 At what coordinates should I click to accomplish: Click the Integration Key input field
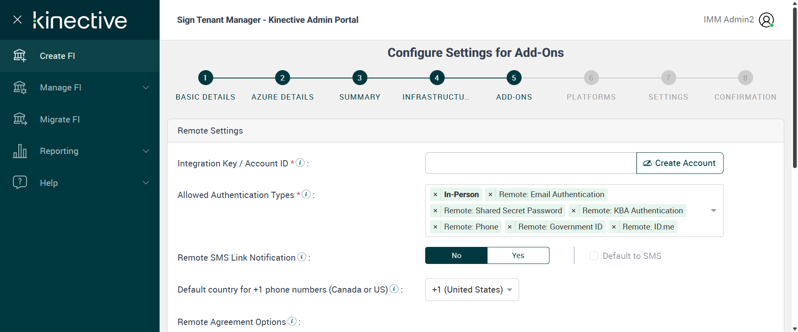[530, 163]
